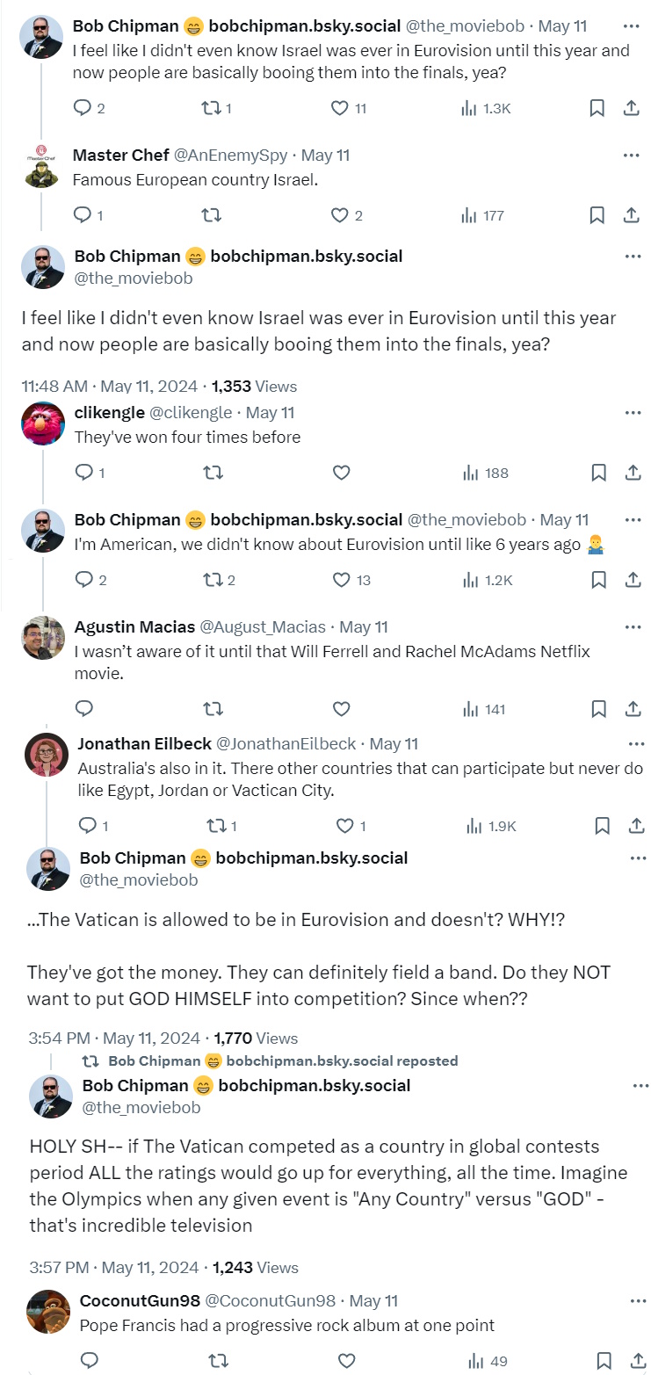This screenshot has height=1375, width=651.
Task: Open more options on the 'HOLY SH--' tweet
Action: coord(641,1086)
